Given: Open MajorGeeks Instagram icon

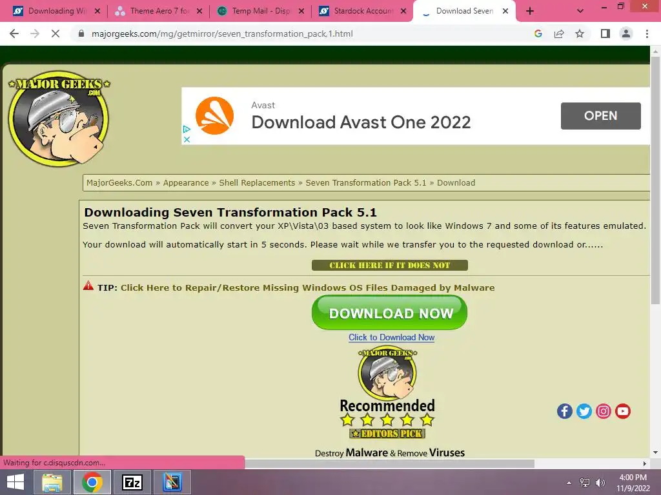Looking at the screenshot, I should pos(604,411).
